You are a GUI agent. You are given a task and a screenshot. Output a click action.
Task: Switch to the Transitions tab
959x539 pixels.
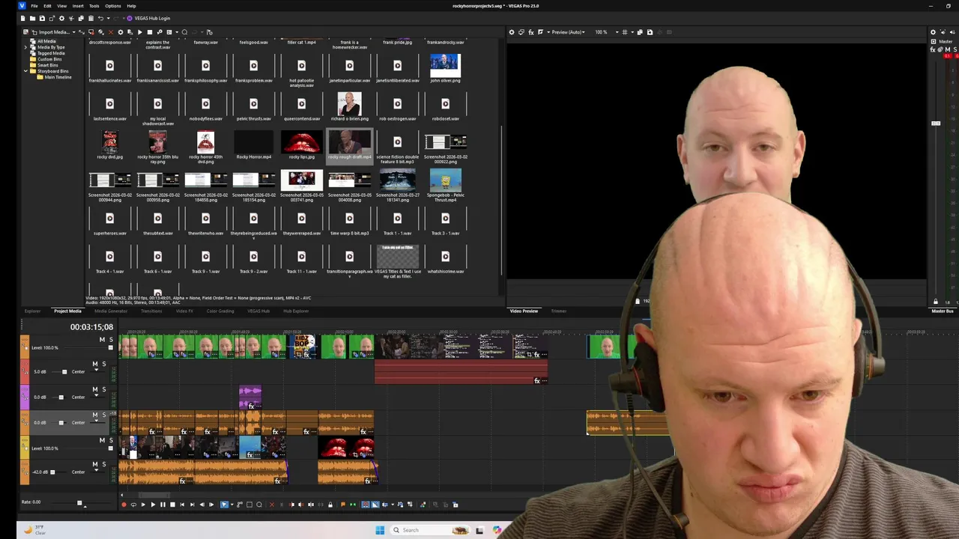coord(151,311)
